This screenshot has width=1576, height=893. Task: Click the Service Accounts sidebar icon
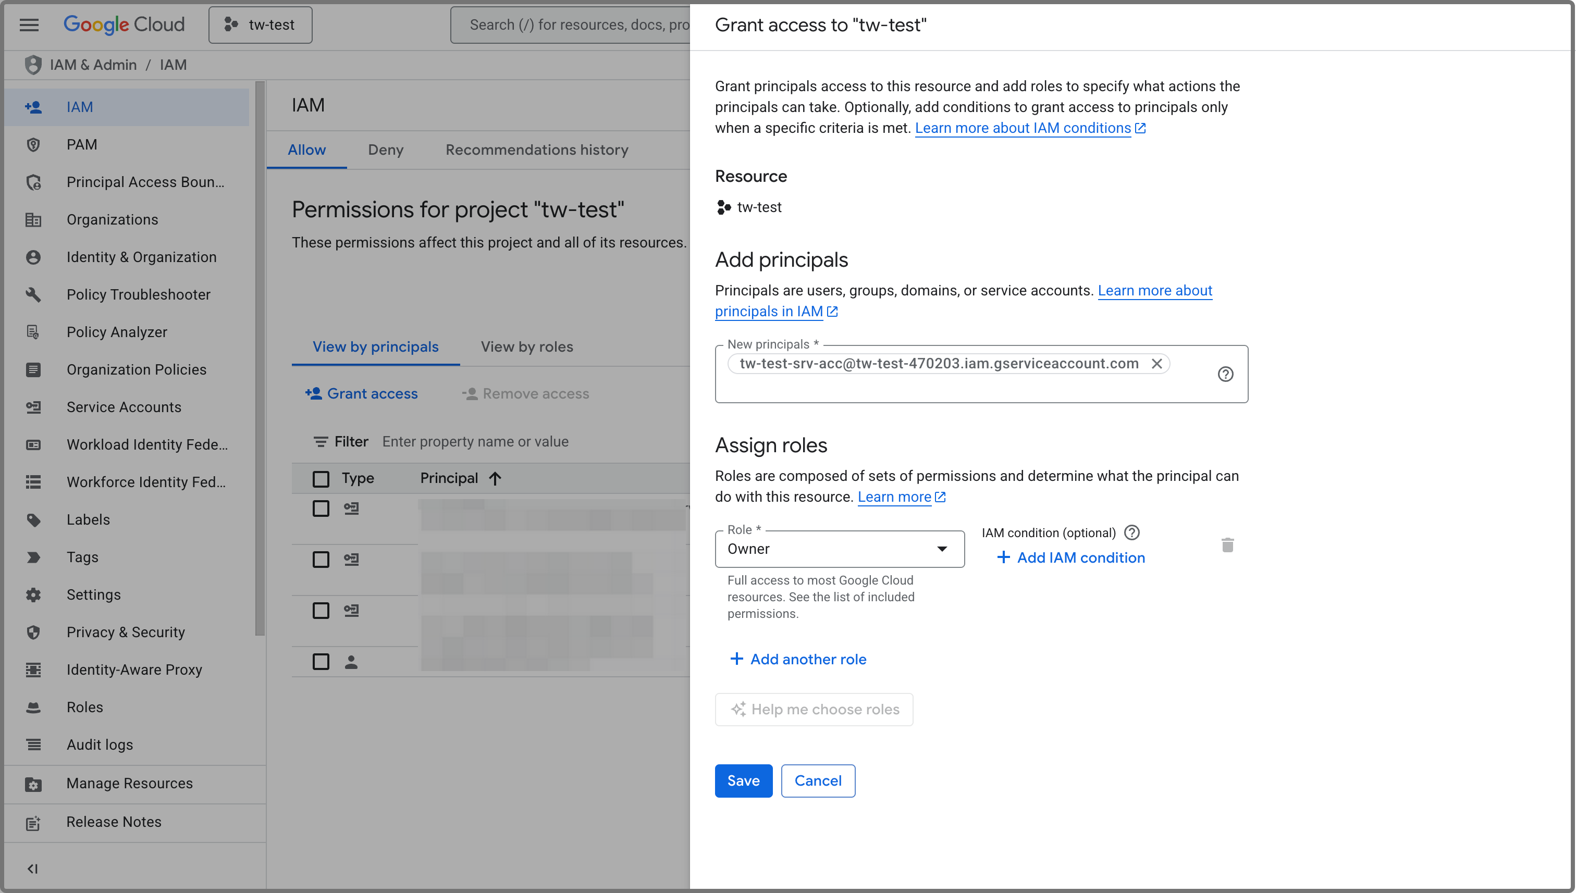coord(33,407)
